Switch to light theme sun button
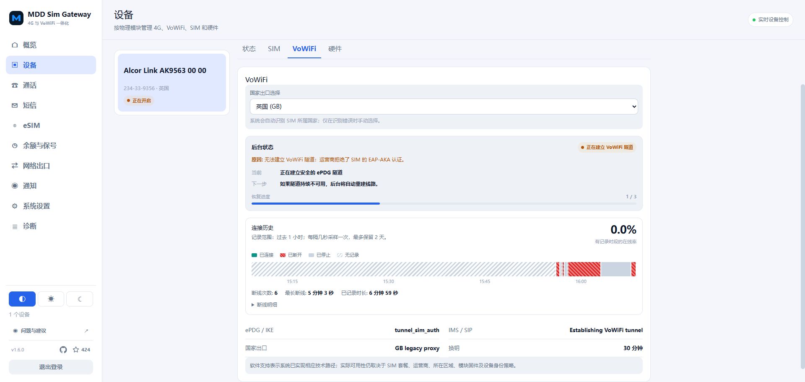The height and width of the screenshot is (382, 805). [x=51, y=299]
